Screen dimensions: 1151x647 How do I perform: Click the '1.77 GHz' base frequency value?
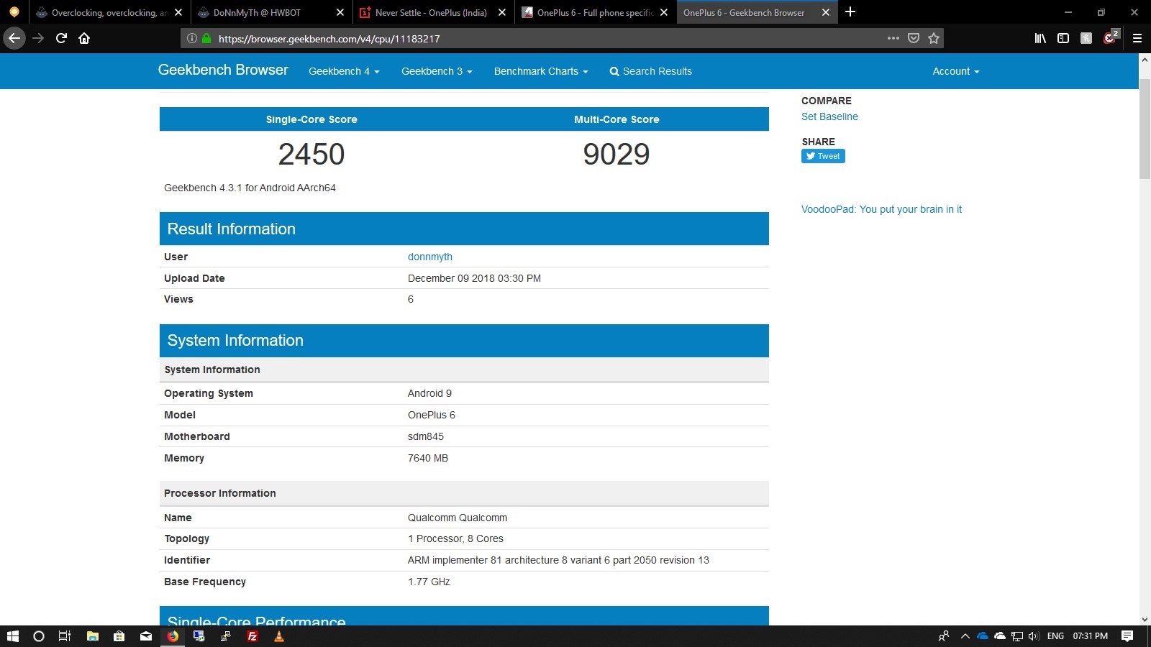[x=429, y=582]
